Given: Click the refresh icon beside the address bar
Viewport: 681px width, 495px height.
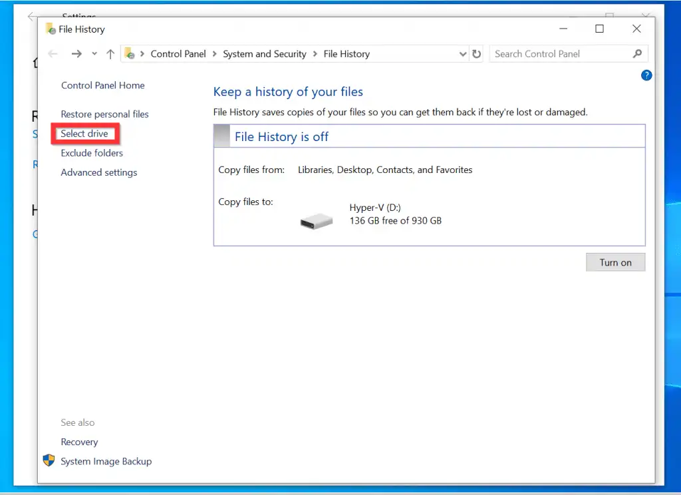Looking at the screenshot, I should (x=477, y=54).
